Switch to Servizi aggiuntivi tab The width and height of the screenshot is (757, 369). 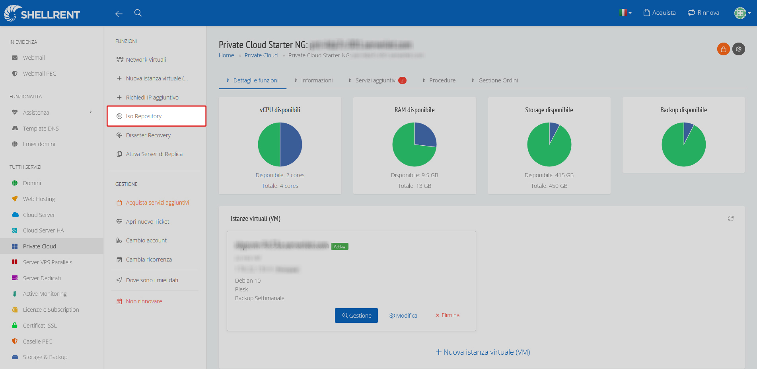[x=377, y=80]
